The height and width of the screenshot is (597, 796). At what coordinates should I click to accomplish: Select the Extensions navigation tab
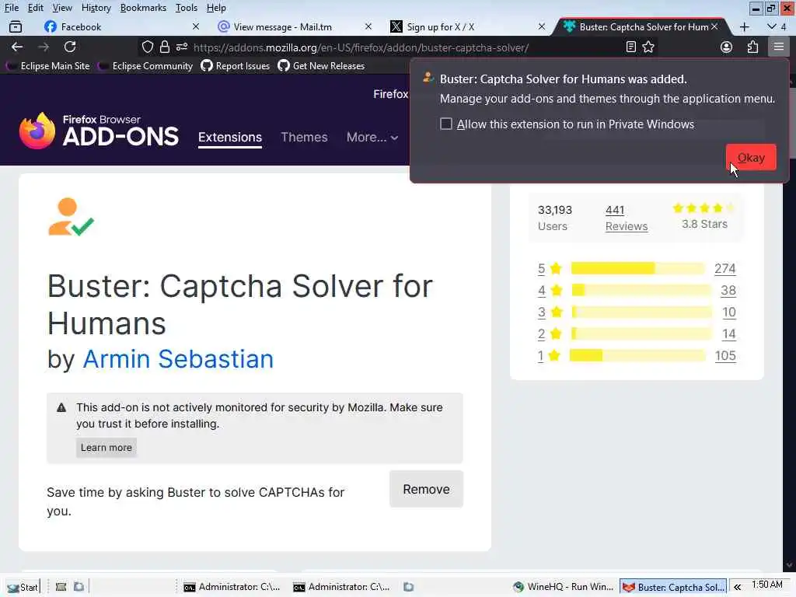[230, 137]
